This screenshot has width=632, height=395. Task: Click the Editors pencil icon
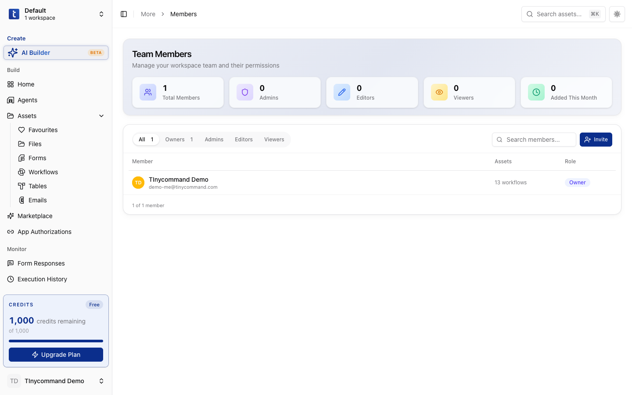[342, 92]
